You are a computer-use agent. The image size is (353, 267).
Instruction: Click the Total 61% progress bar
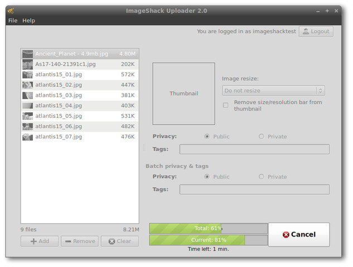pyautogui.click(x=208, y=229)
